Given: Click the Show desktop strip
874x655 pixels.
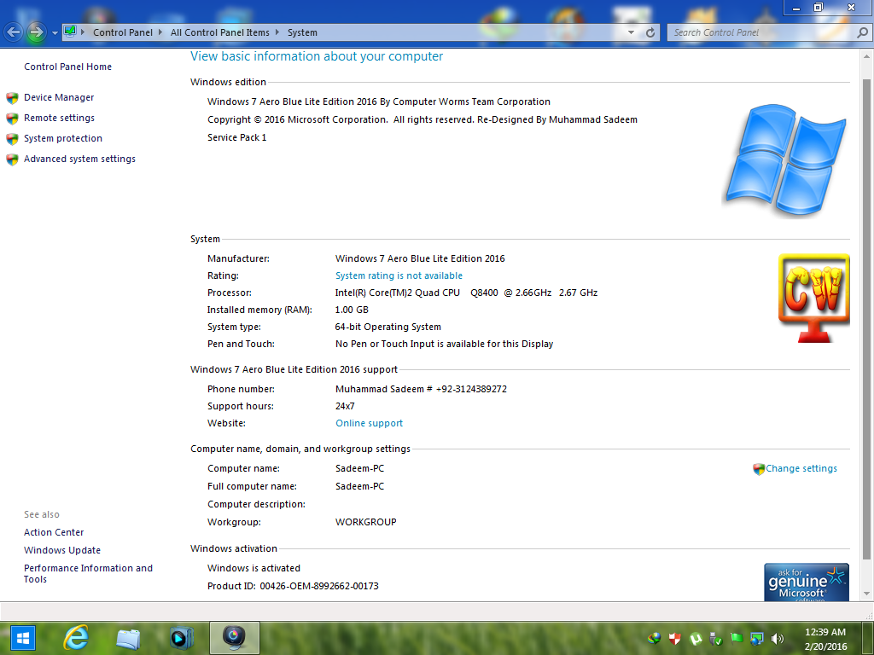Looking at the screenshot, I should pos(870,638).
